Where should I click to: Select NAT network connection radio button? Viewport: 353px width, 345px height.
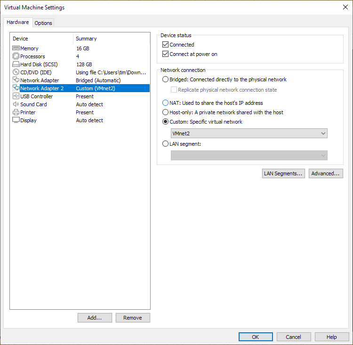[165, 103]
